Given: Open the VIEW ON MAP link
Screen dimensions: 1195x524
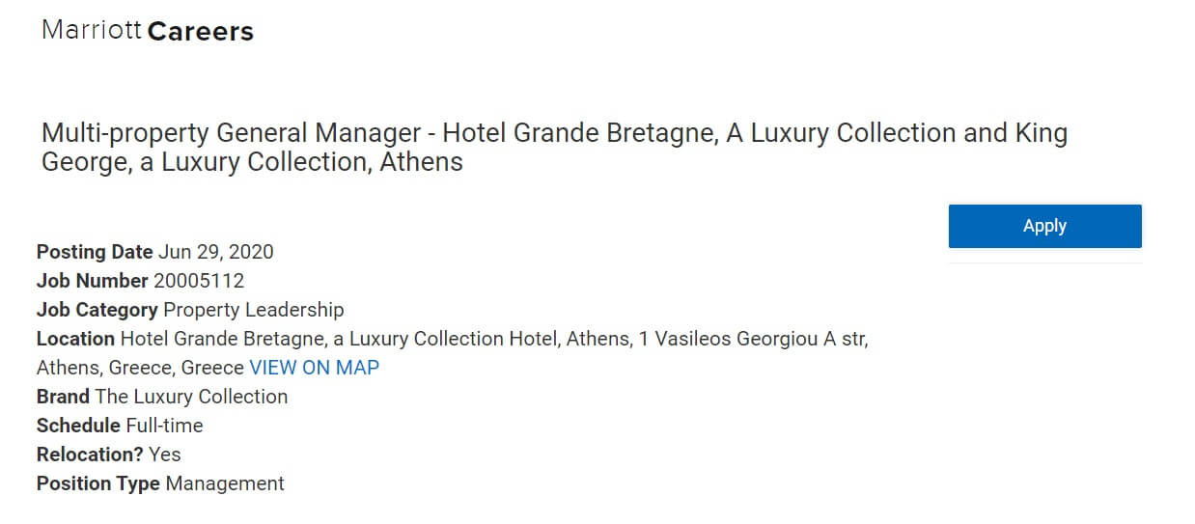Looking at the screenshot, I should click(314, 368).
